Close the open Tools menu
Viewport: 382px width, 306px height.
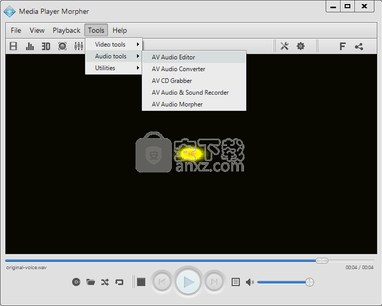pos(96,30)
